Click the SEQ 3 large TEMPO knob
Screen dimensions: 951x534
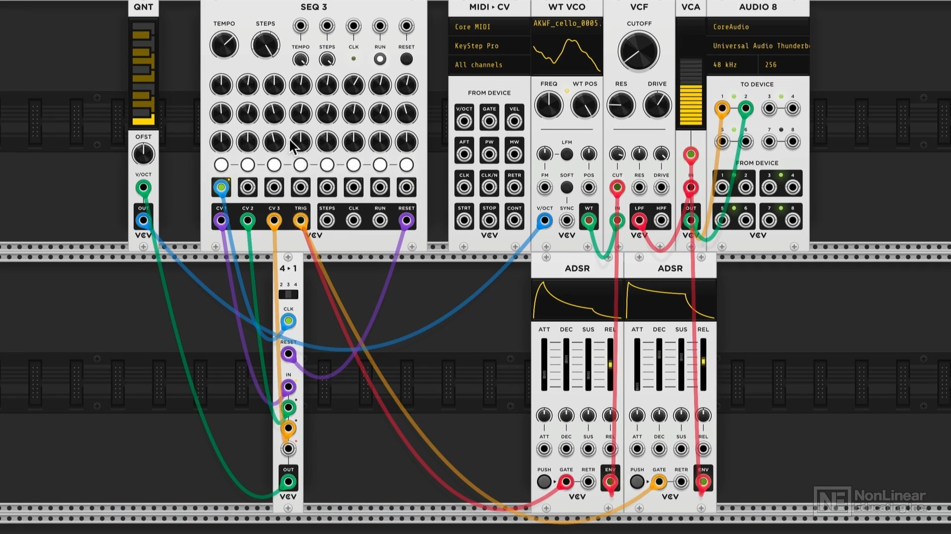[224, 45]
